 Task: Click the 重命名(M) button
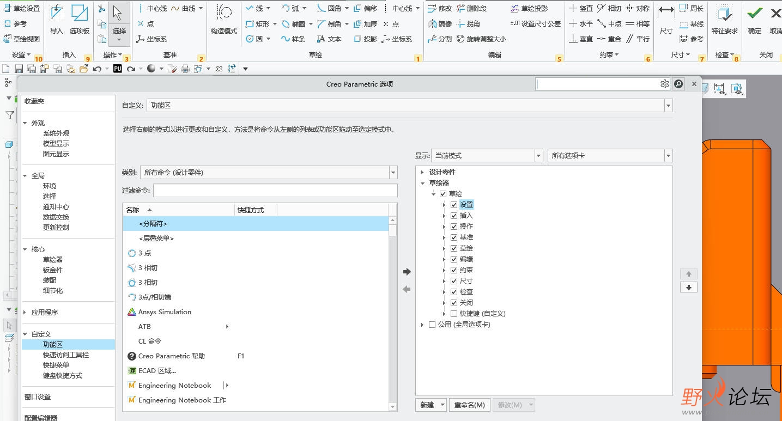pos(470,405)
